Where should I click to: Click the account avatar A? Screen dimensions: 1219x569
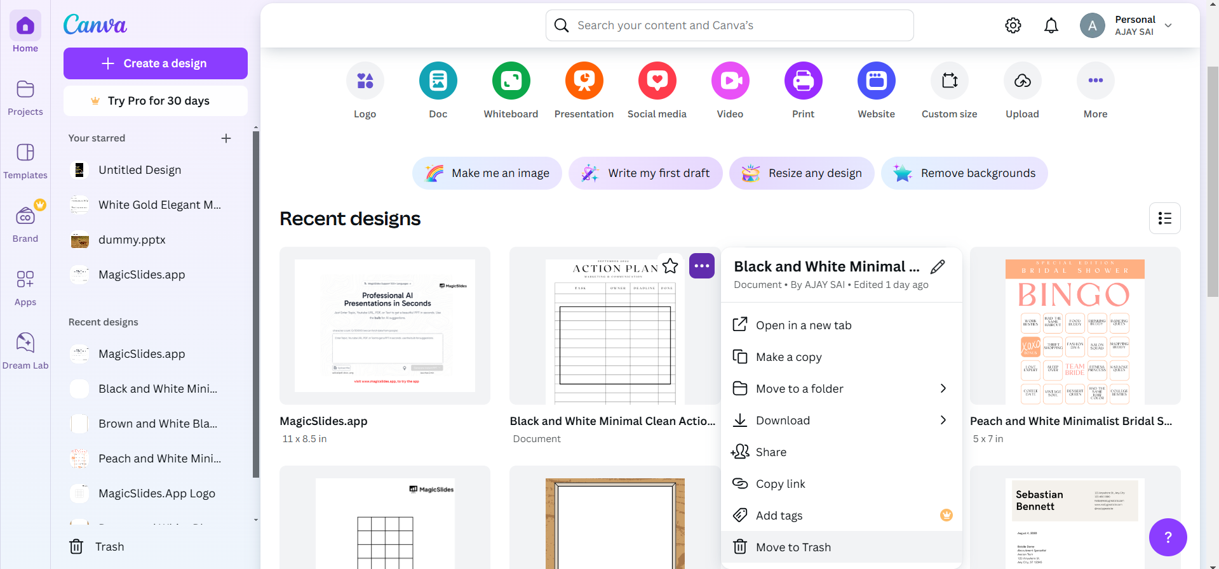tap(1093, 25)
